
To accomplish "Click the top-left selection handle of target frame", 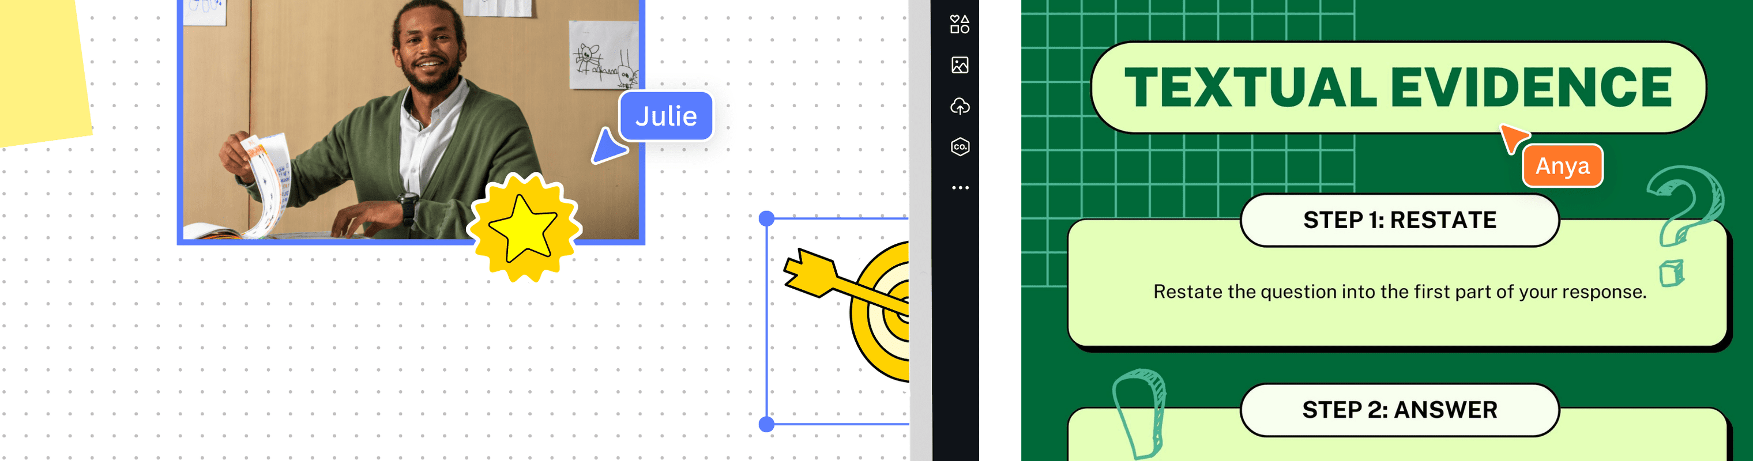I will (766, 218).
